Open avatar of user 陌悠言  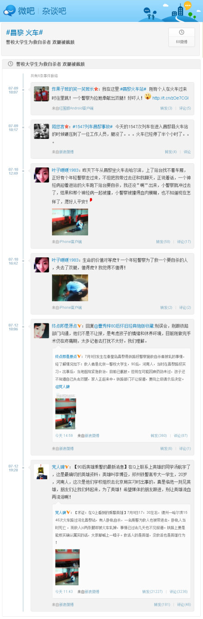(x=42, y=131)
